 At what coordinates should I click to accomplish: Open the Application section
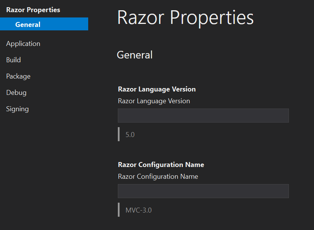tap(23, 44)
